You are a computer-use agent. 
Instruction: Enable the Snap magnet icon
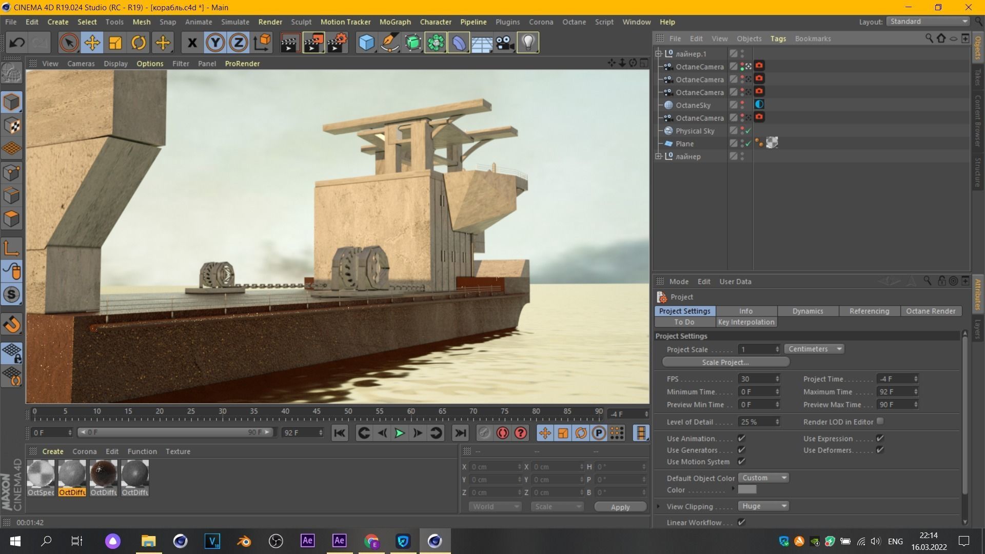tap(12, 325)
